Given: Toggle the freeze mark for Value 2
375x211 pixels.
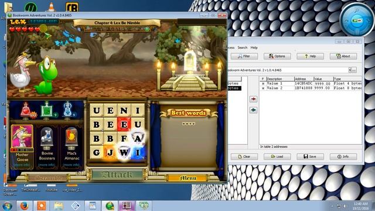Looking at the screenshot, I should [263, 88].
